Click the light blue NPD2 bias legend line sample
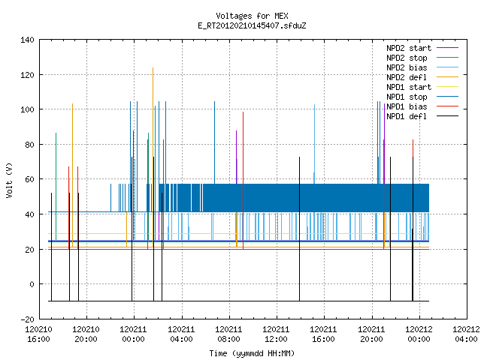The image size is (481, 360). [x=448, y=67]
